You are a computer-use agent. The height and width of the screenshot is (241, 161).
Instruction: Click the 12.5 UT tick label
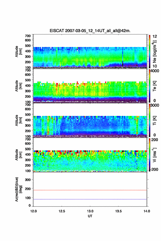coord(62,211)
